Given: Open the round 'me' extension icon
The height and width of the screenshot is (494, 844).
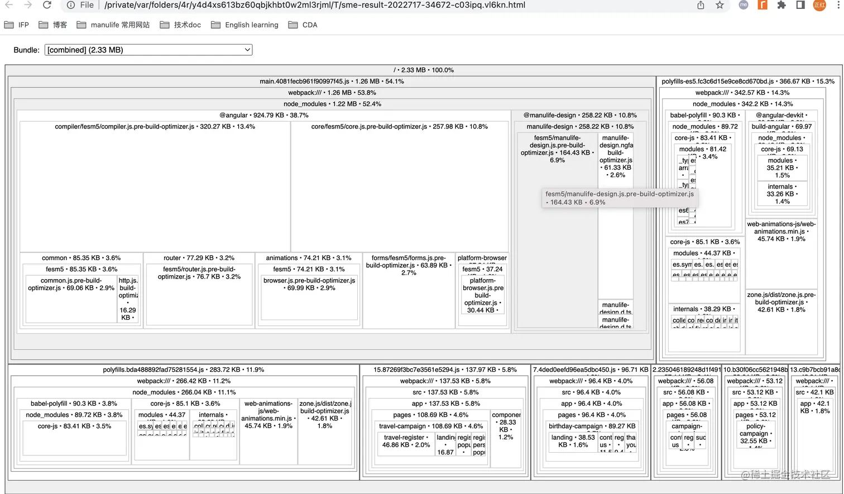Looking at the screenshot, I should [x=744, y=4].
